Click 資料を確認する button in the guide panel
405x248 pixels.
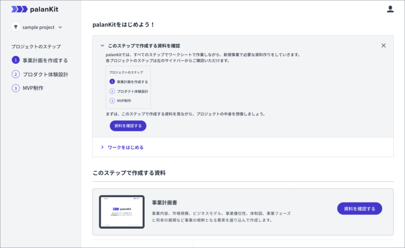[128, 126]
